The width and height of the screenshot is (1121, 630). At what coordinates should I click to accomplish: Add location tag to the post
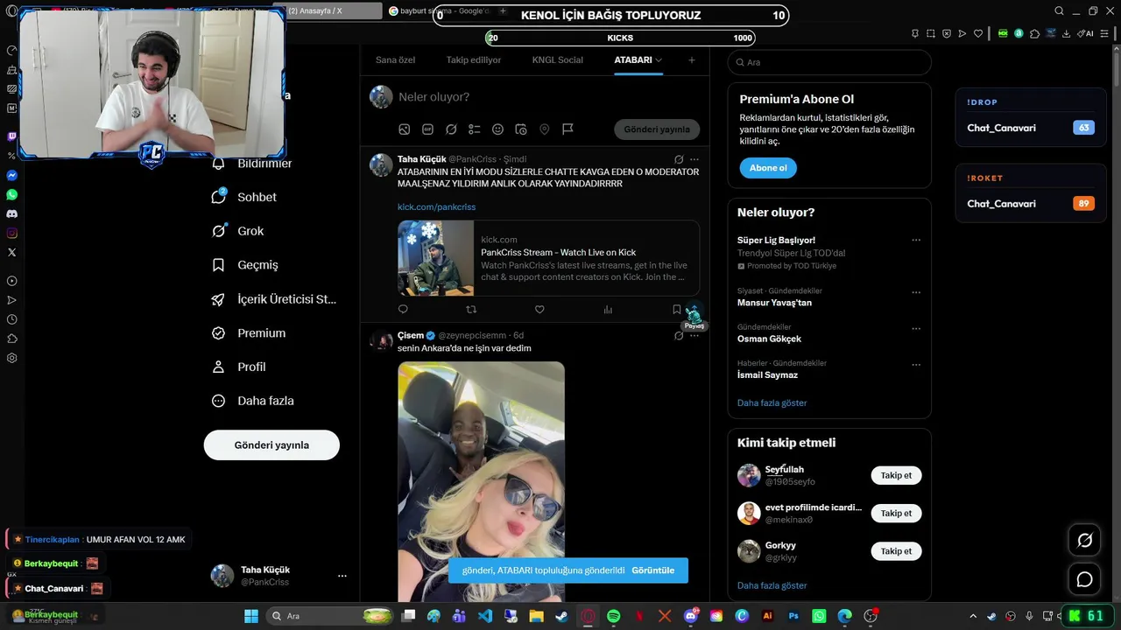[x=544, y=129]
